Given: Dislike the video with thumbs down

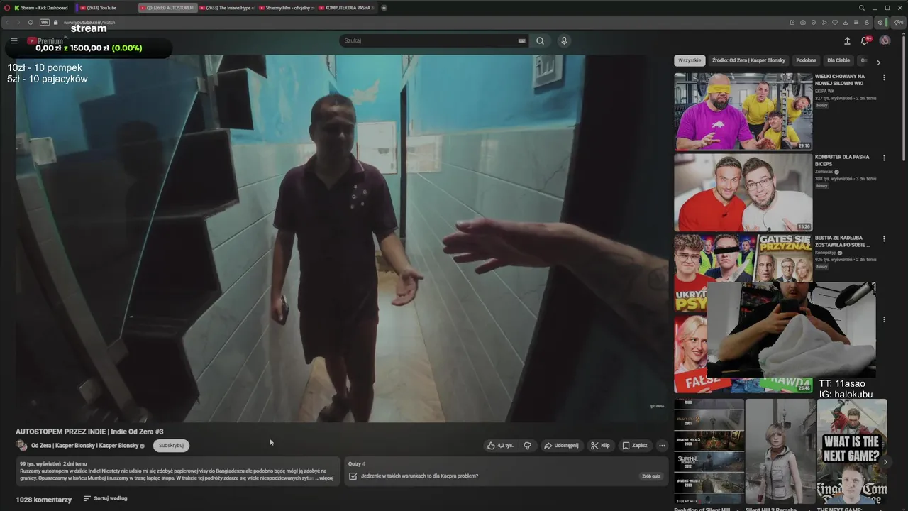Looking at the screenshot, I should tap(528, 446).
